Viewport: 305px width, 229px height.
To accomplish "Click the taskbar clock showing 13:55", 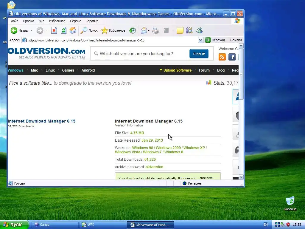I will (x=297, y=225).
